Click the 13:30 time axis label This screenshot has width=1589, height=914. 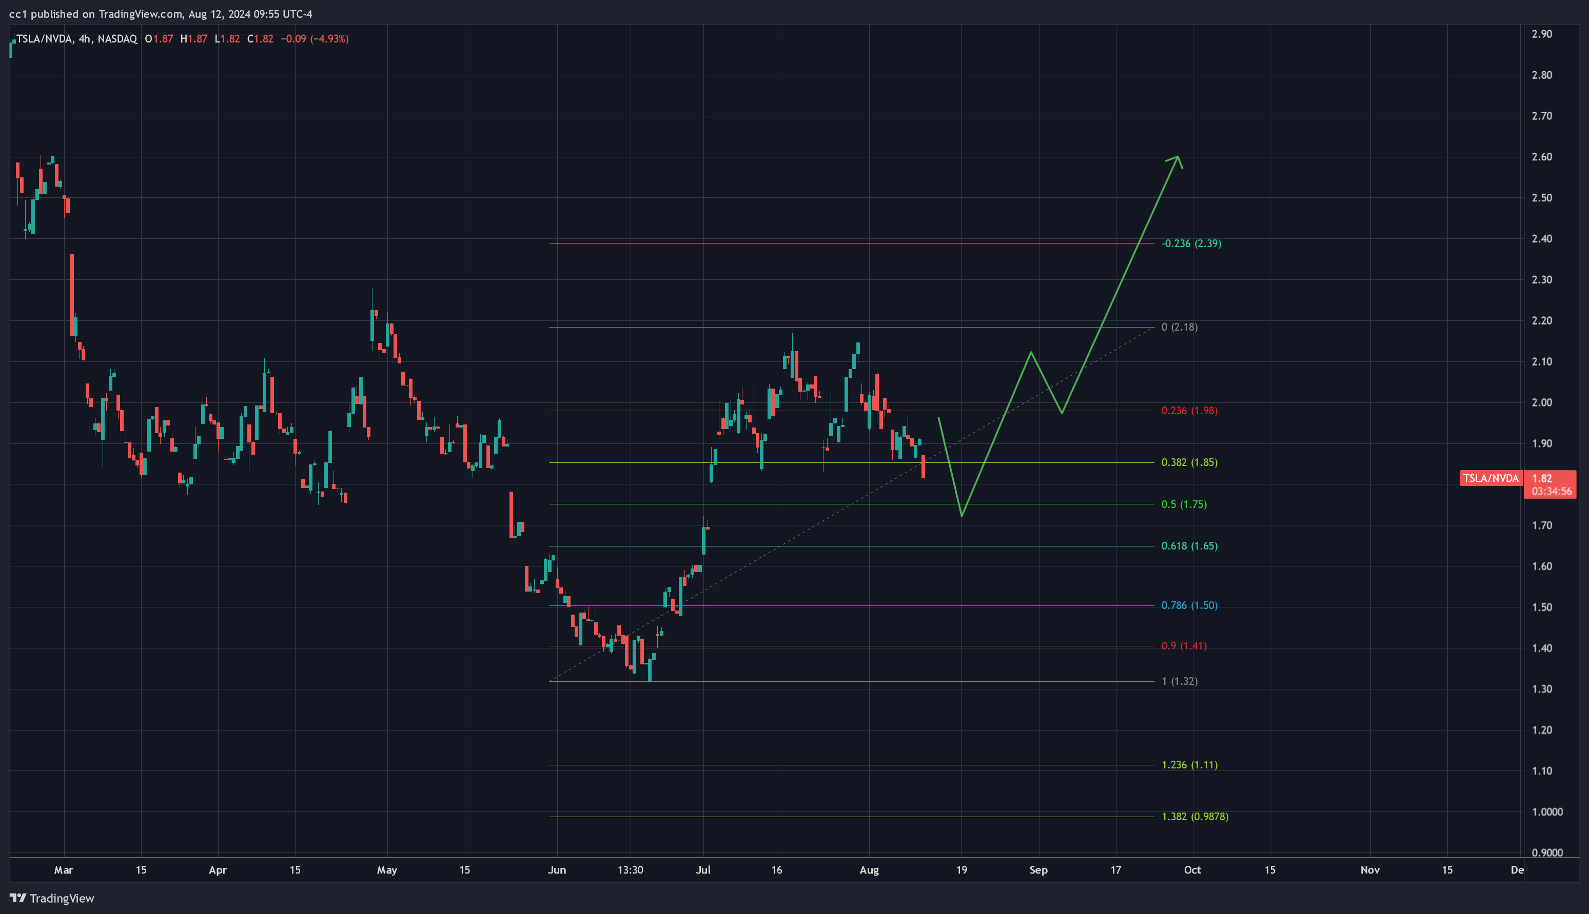pos(630,870)
